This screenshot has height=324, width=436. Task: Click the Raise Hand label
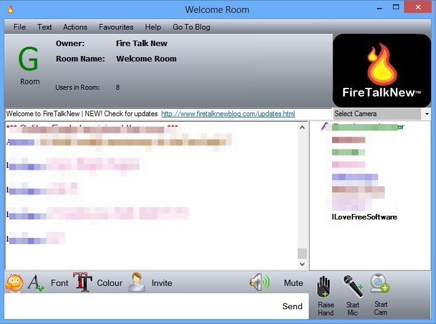[325, 309]
